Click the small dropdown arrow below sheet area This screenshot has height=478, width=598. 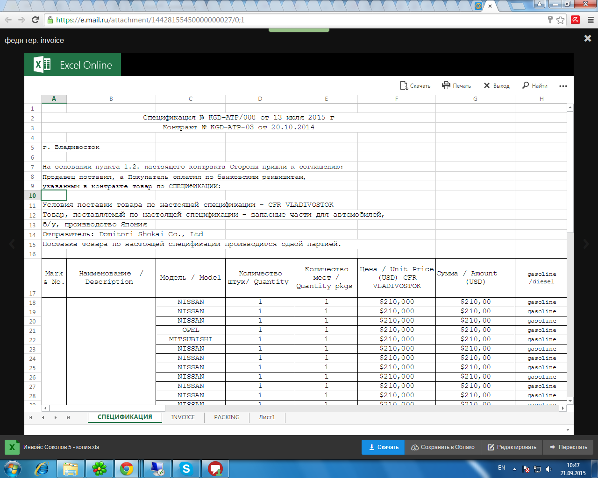tap(568, 430)
